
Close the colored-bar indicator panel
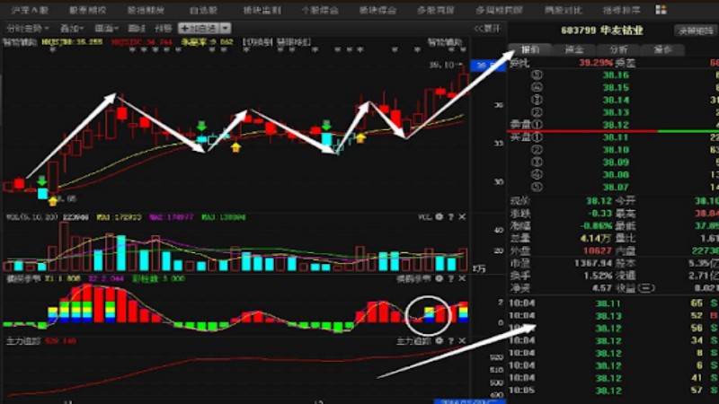(462, 278)
